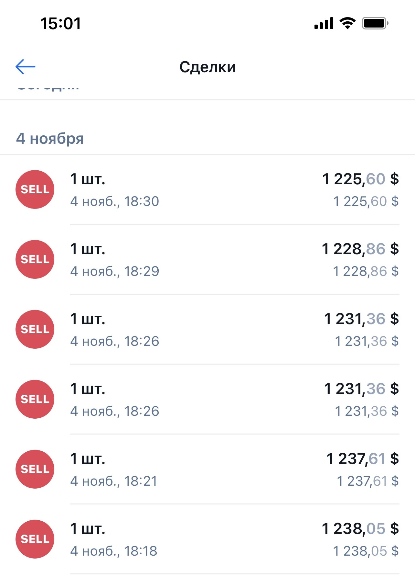
Task: Tap the cellular signal bars icon
Action: coord(324,23)
